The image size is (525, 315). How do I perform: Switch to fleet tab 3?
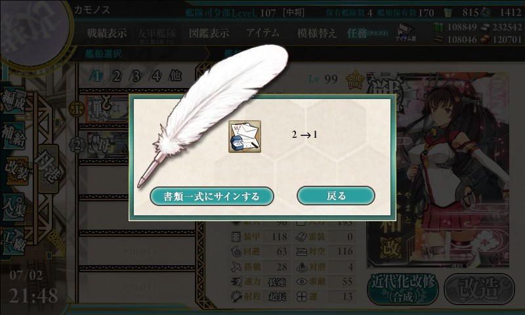point(136,76)
